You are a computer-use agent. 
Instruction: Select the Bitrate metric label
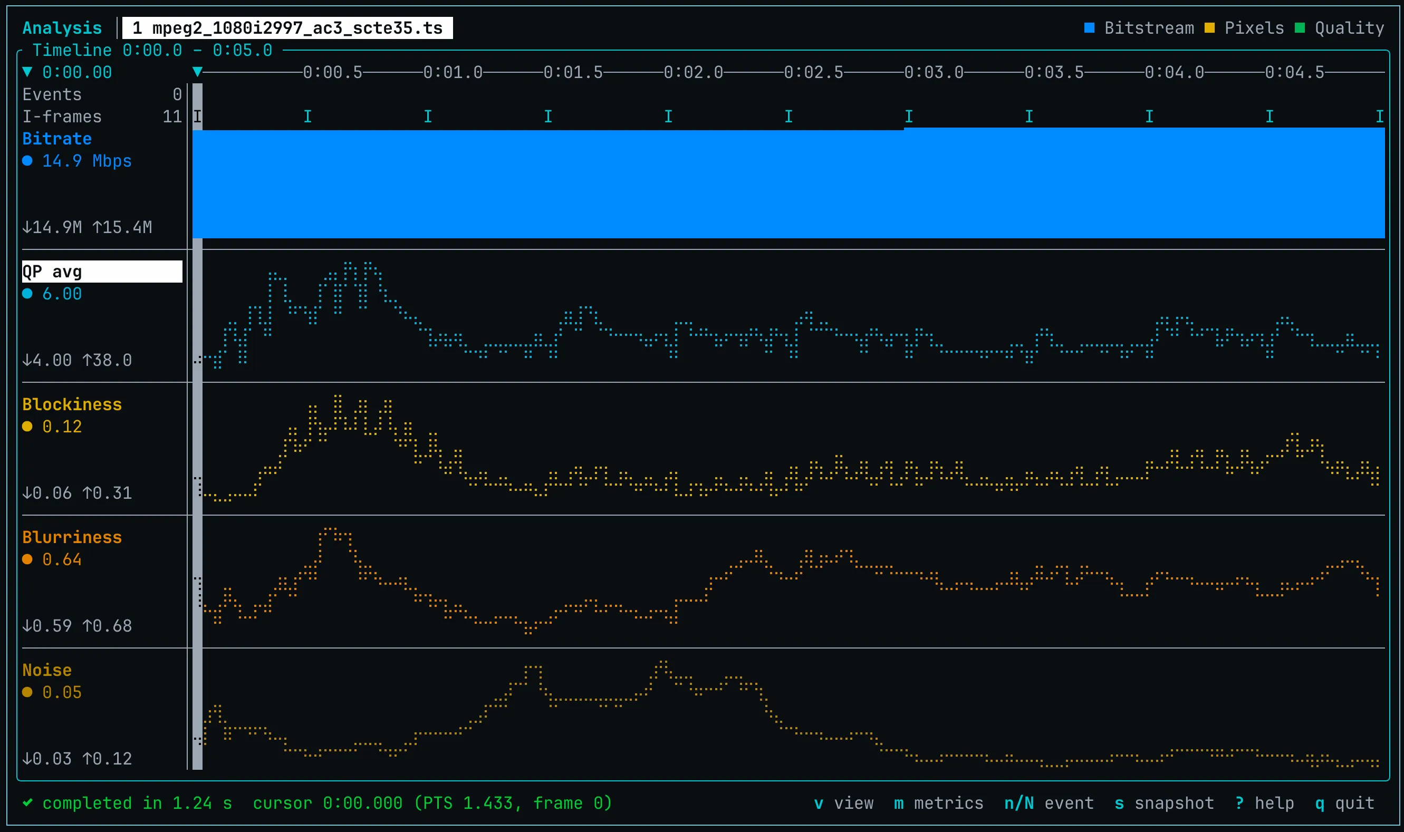[x=57, y=139]
